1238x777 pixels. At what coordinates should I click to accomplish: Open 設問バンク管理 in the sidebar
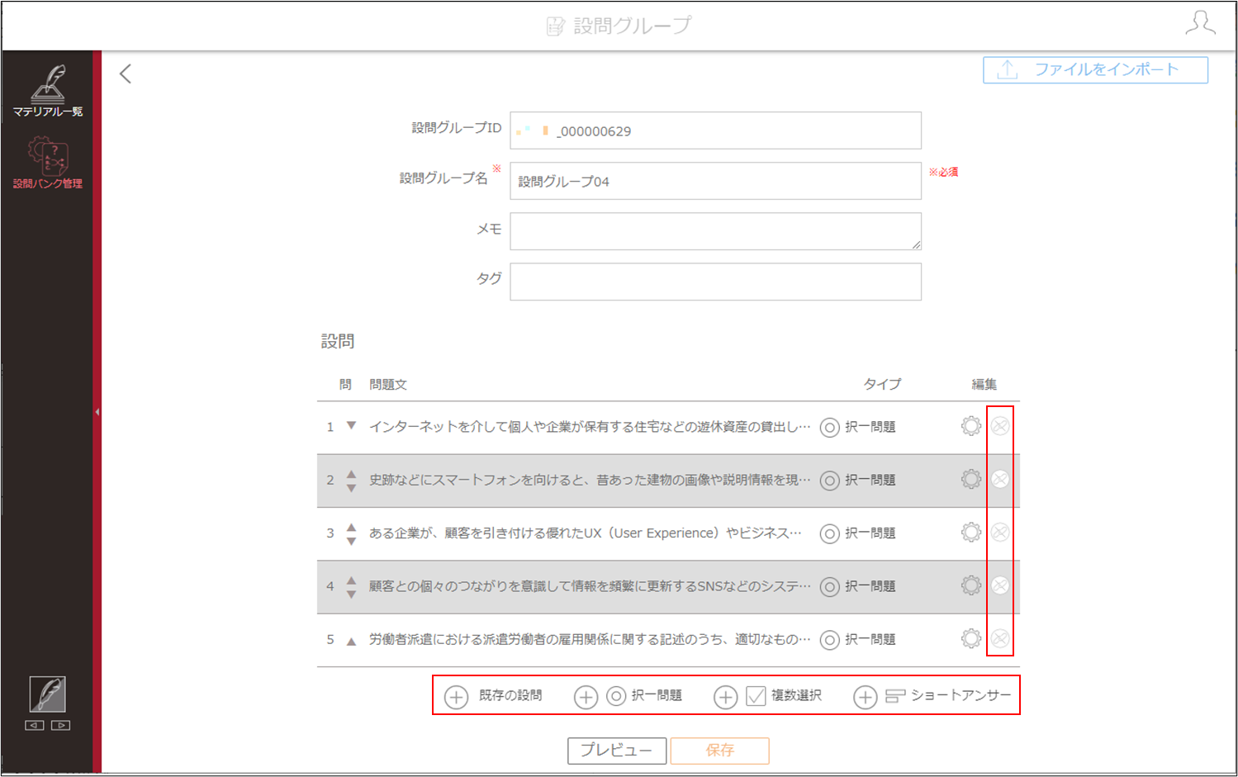[47, 163]
